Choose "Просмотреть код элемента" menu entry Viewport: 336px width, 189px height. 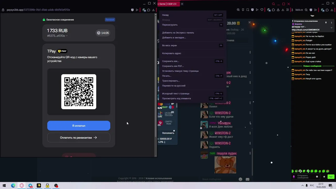[x=192, y=98]
